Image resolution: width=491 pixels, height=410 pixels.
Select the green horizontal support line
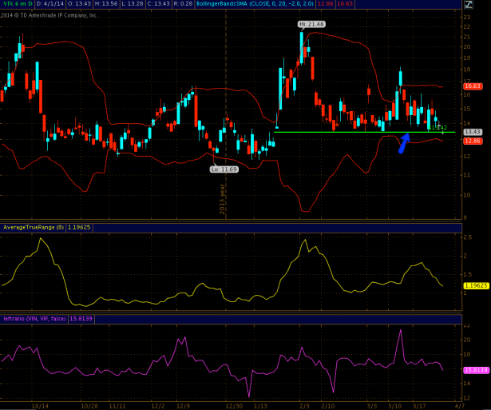(351, 132)
